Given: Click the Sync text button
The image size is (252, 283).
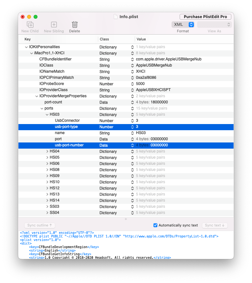Looking at the screenshot, I should click(215, 225).
